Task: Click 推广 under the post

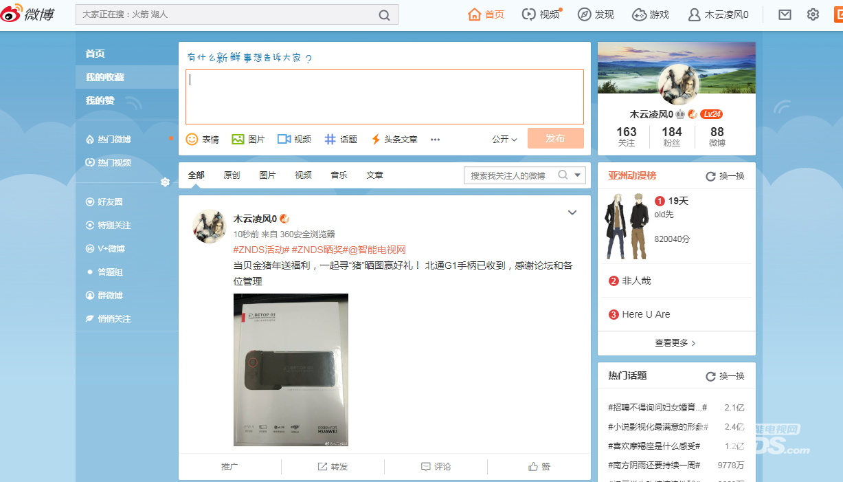Action: pos(229,467)
